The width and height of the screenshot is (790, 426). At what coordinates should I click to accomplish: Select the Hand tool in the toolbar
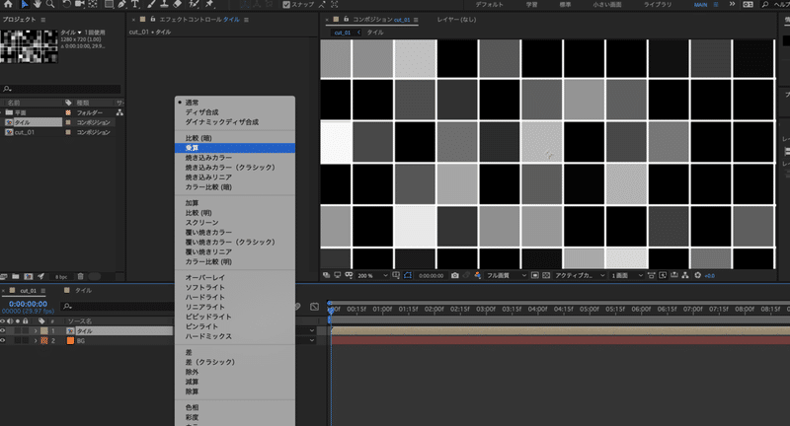39,5
